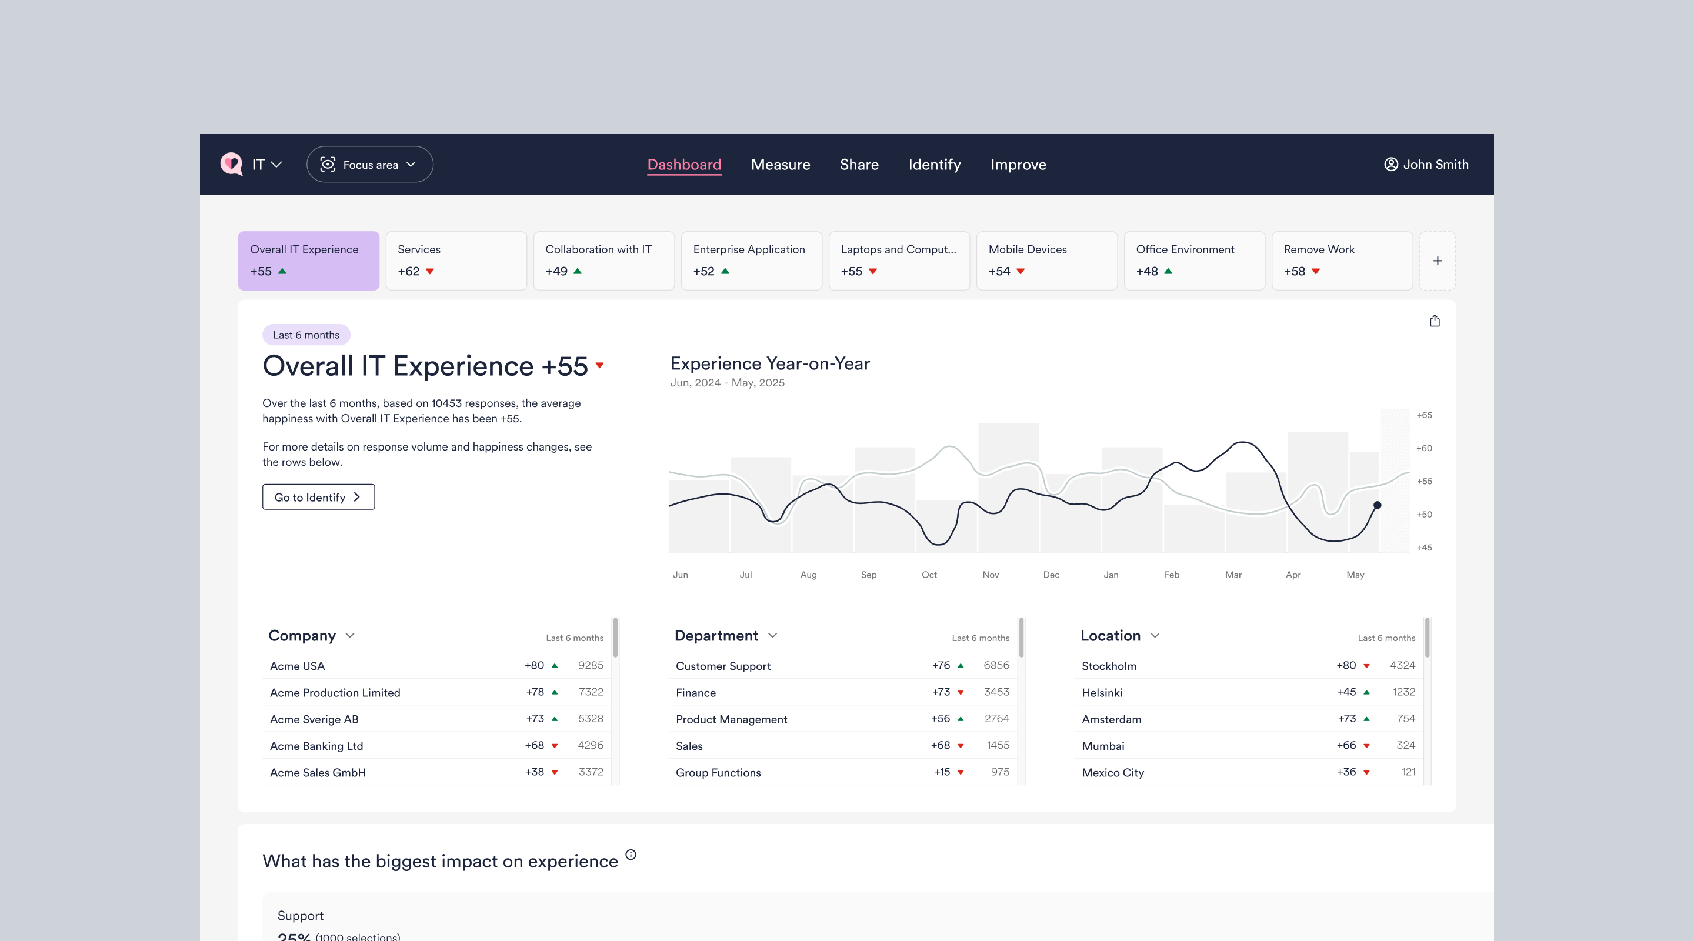This screenshot has width=1694, height=941.
Task: Go to the Share tab
Action: 859,165
